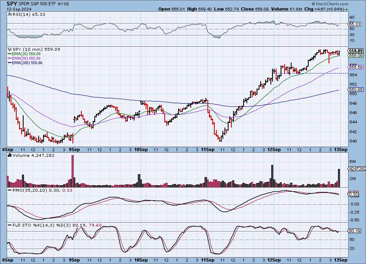This screenshot has height=264, width=366.
Task: Click the SPDR S&P 500 ETF name
Action: [37, 4]
